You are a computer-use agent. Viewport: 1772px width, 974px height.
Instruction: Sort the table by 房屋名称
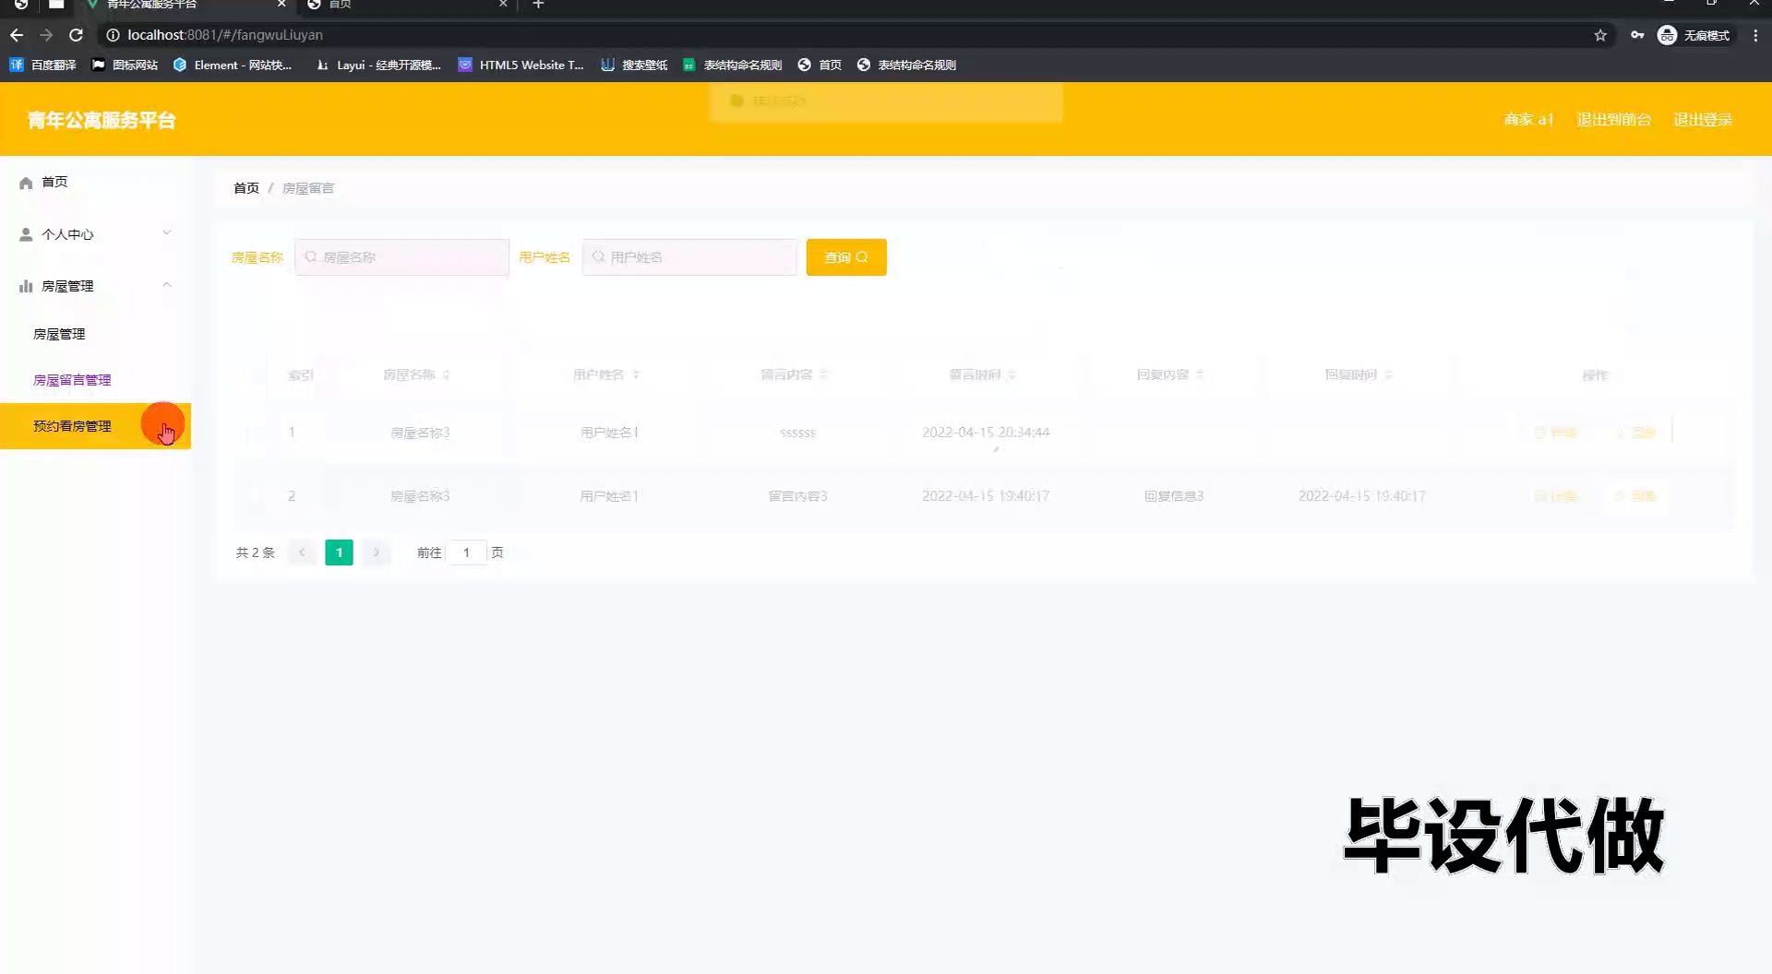click(x=446, y=374)
